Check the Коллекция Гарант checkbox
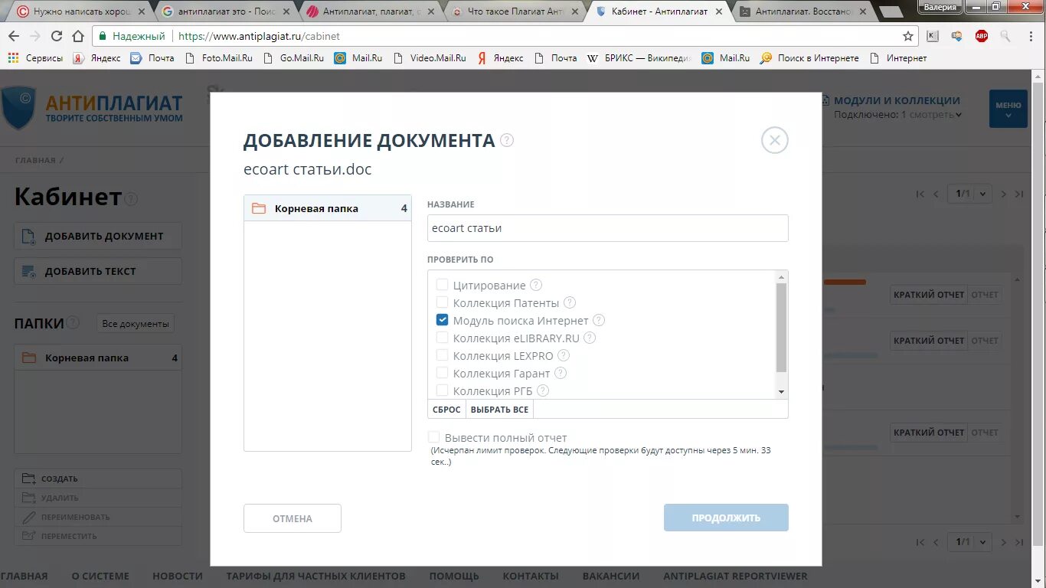The height and width of the screenshot is (588, 1046). [x=442, y=373]
